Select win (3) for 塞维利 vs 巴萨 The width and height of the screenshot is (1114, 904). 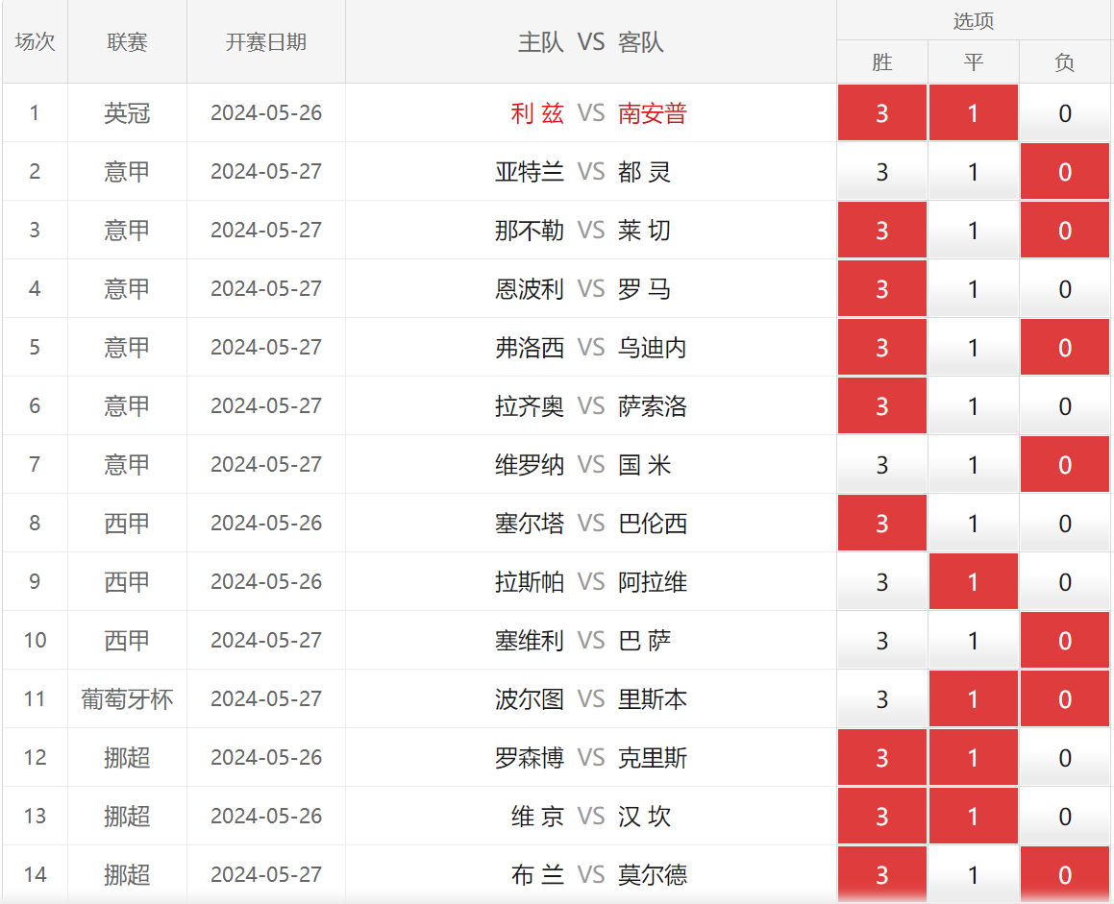(x=881, y=641)
